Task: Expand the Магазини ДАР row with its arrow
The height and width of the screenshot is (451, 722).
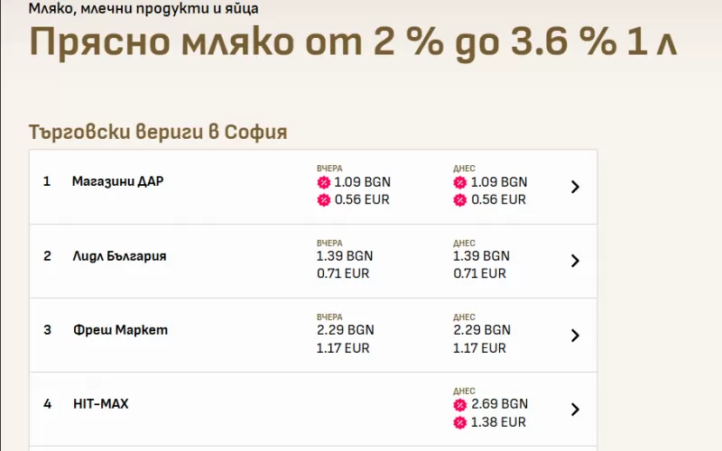Action: [x=575, y=188]
